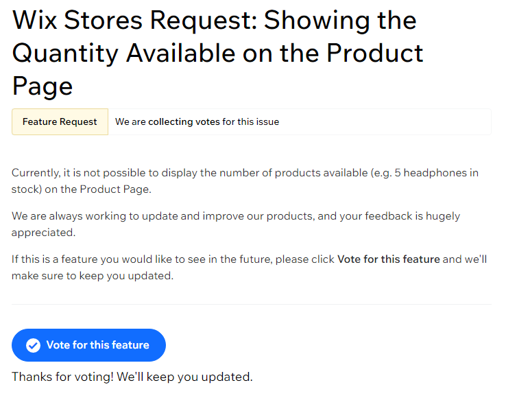
Task: Click 'make sure to keep you updated.' line
Action: 93,276
